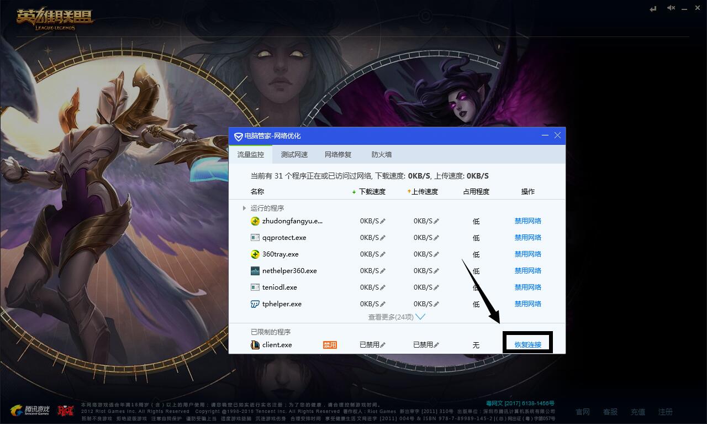The image size is (707, 424).
Task: Click the zhudongfangyu.exe program icon
Action: tap(255, 221)
